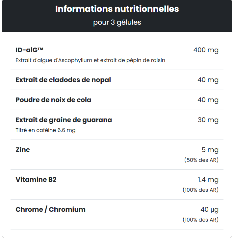Select the 'pour 3 gélules' subtitle
Screen dimensions: 234x238
coord(117,22)
